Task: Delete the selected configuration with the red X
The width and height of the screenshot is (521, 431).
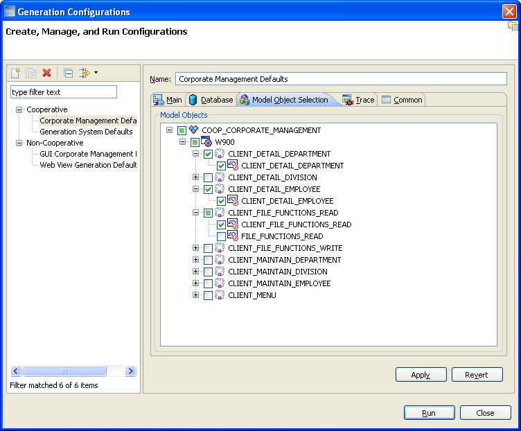Action: pyautogui.click(x=47, y=73)
